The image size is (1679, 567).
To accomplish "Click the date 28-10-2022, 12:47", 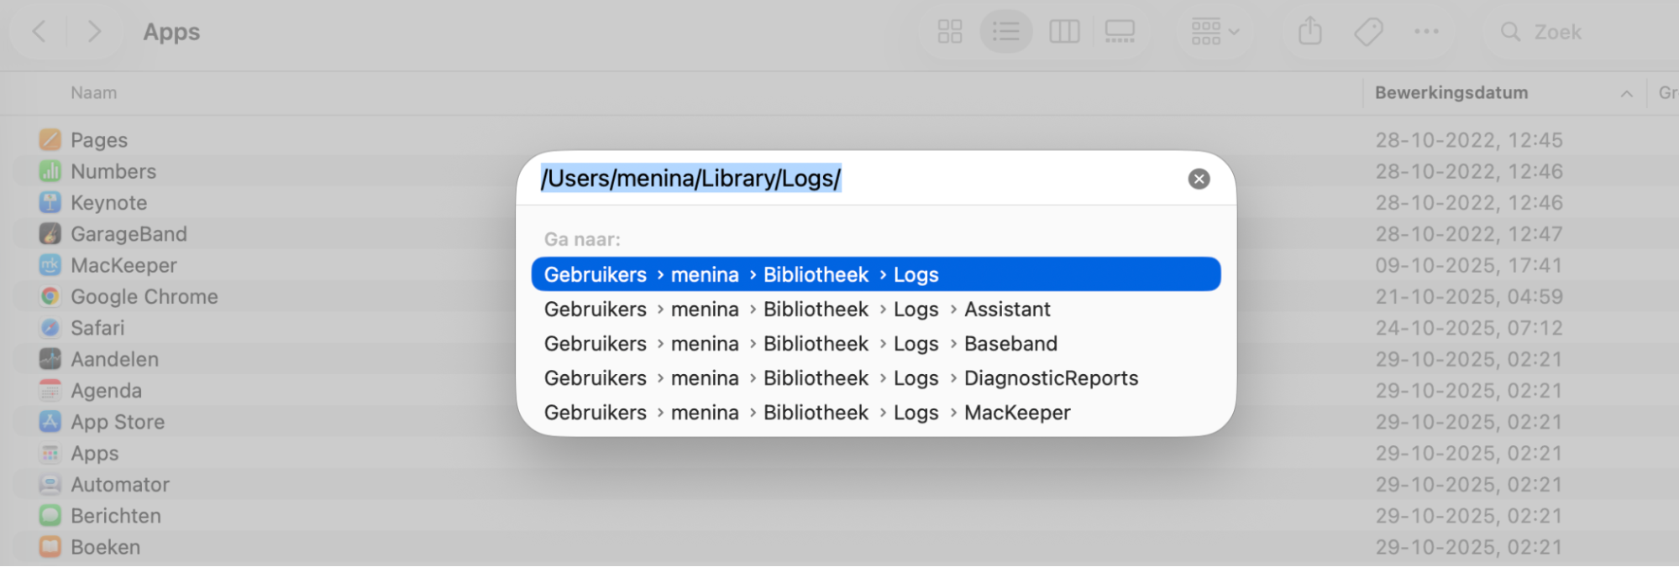I will pyautogui.click(x=1469, y=234).
